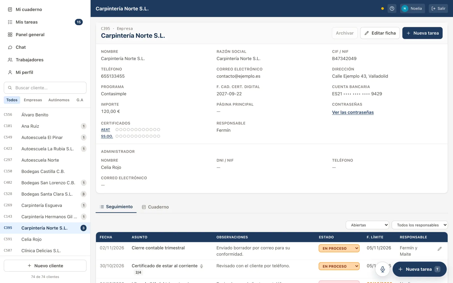The height and width of the screenshot is (283, 453).
Task: Open the SS.OO. certificates link
Action: (107, 136)
